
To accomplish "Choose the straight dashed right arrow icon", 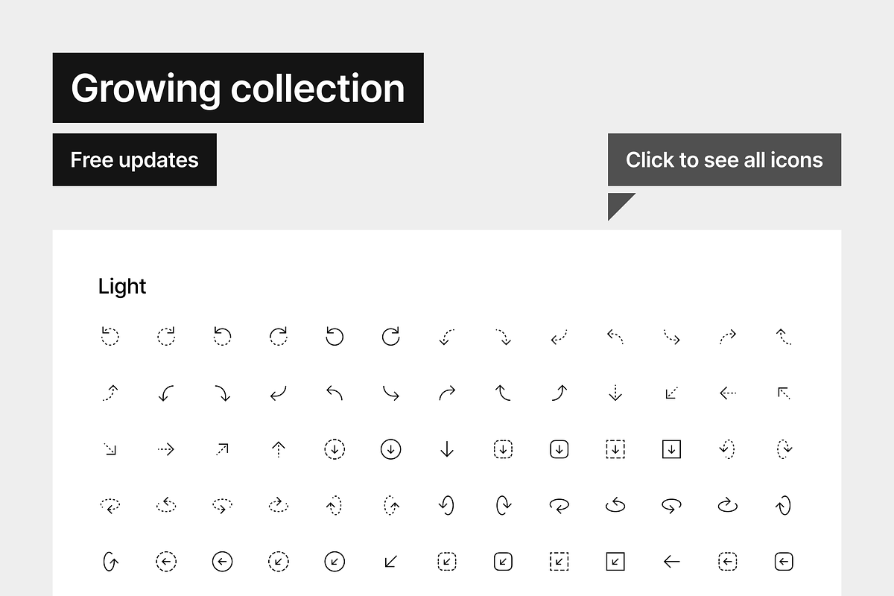I will (165, 449).
